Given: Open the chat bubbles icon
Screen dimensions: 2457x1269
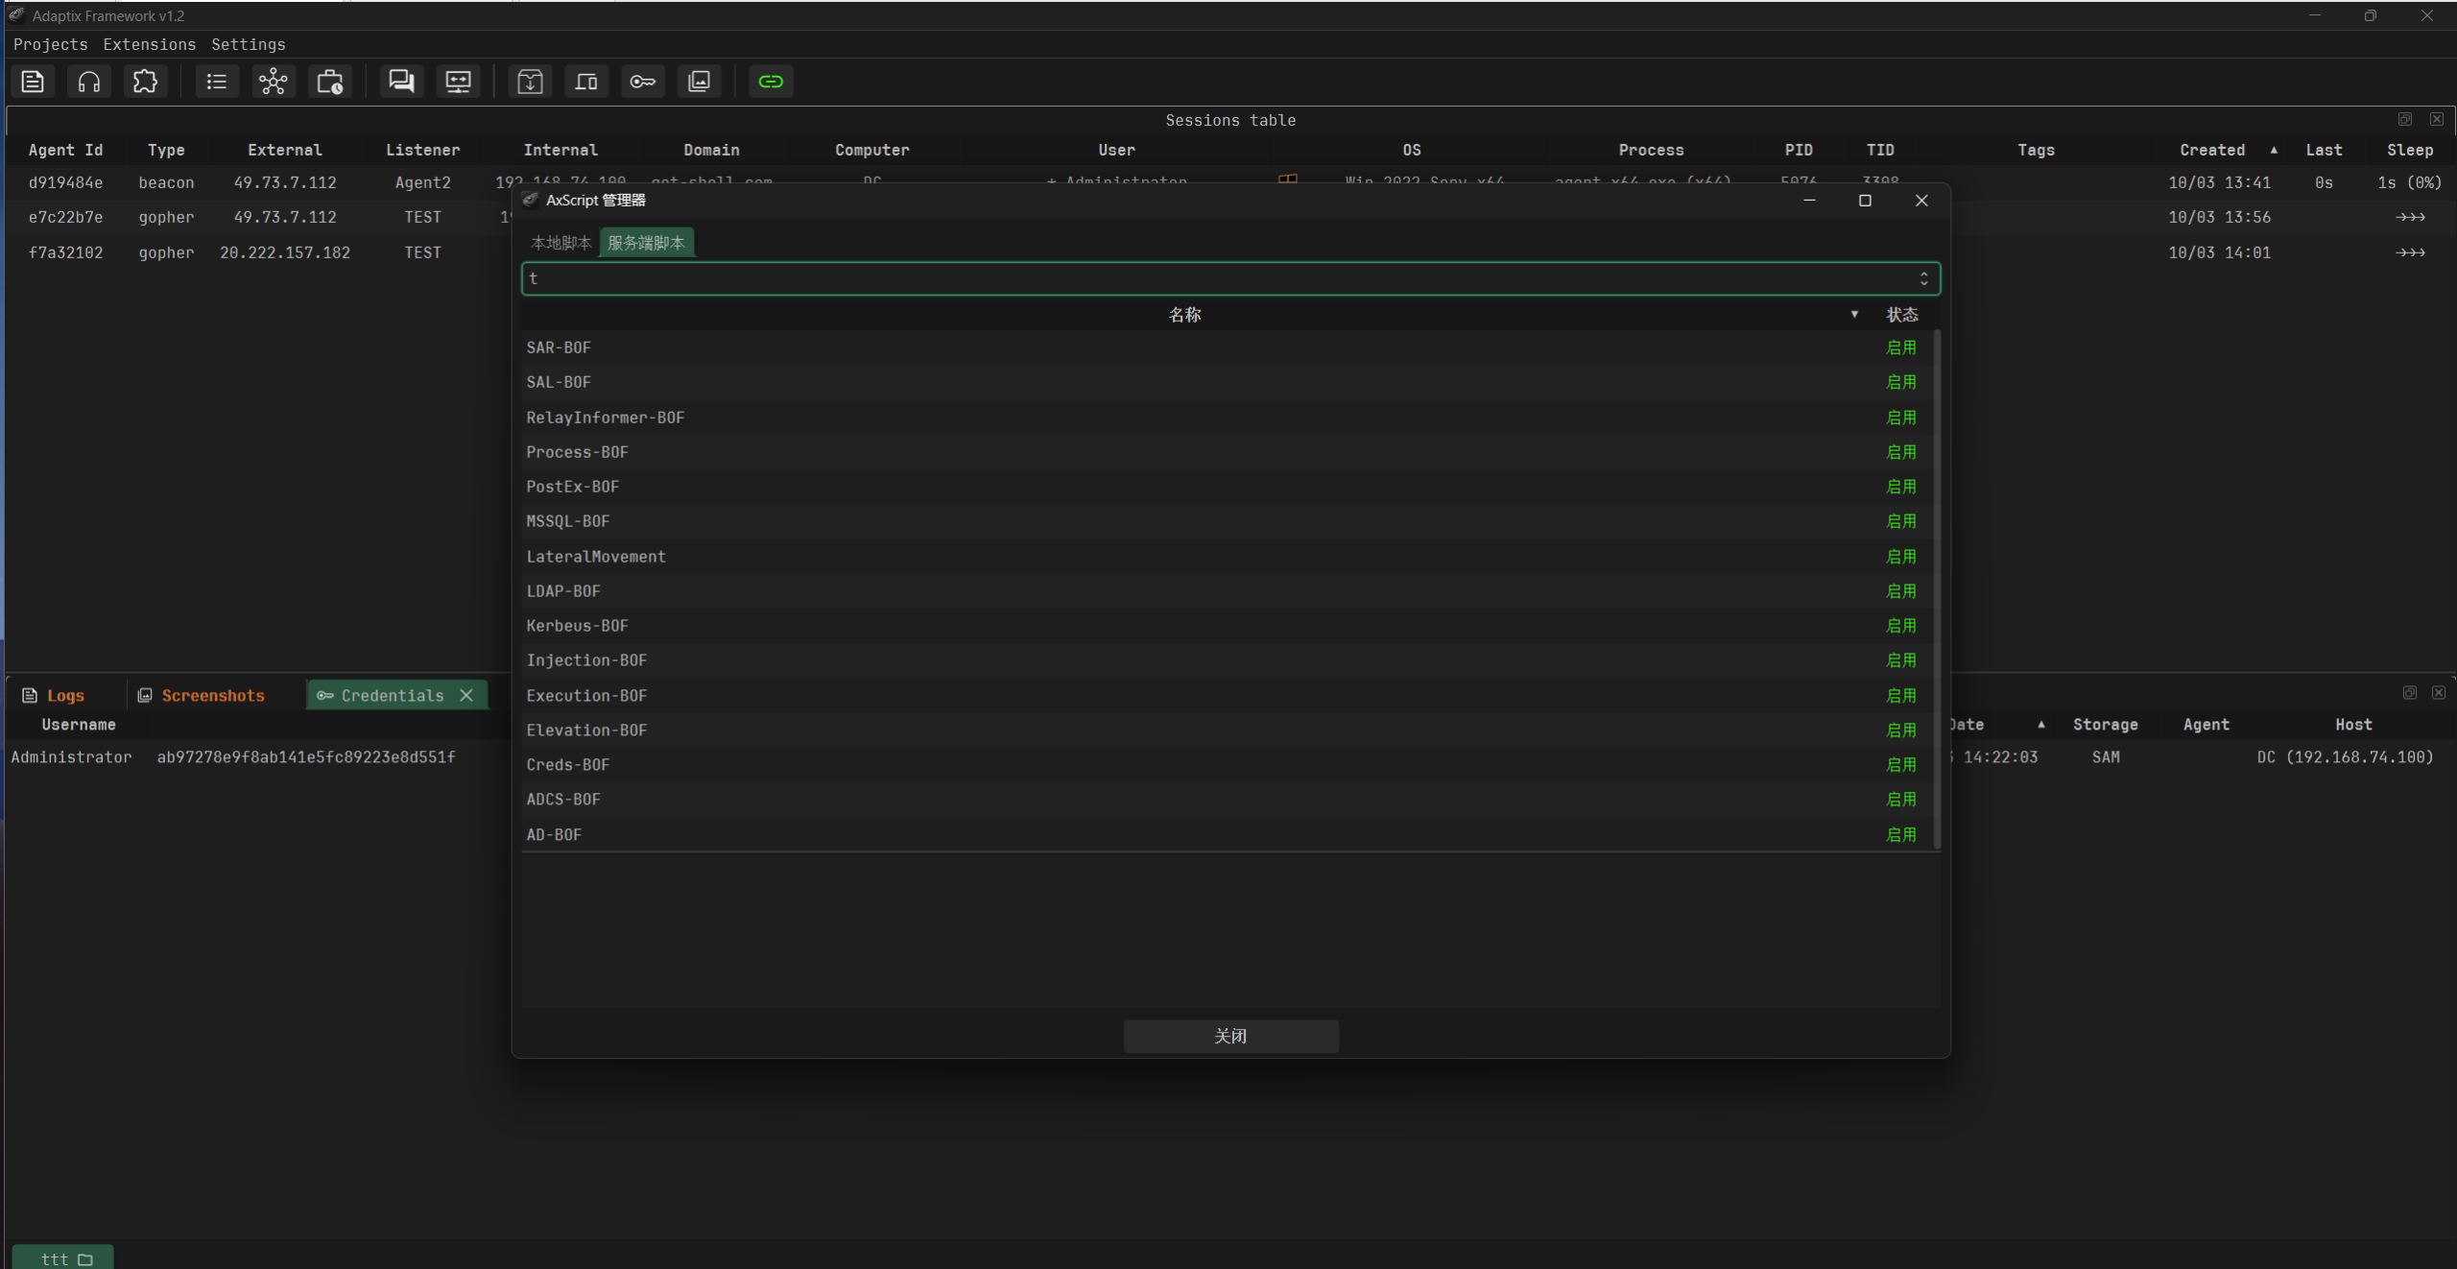Looking at the screenshot, I should pyautogui.click(x=401, y=82).
